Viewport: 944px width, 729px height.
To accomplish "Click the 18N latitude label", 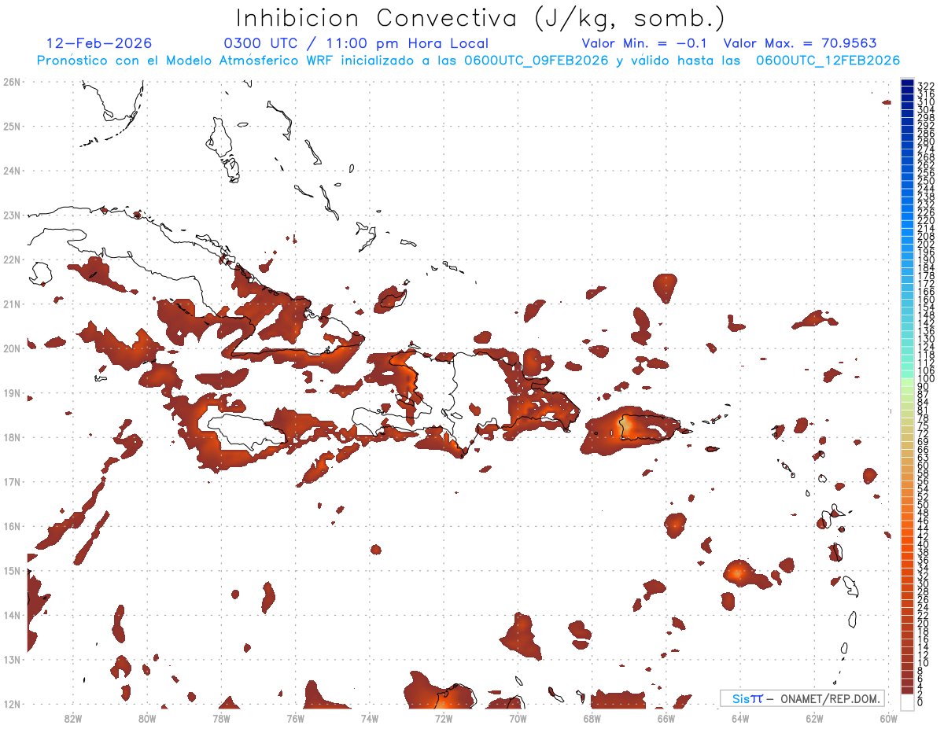I will (12, 437).
